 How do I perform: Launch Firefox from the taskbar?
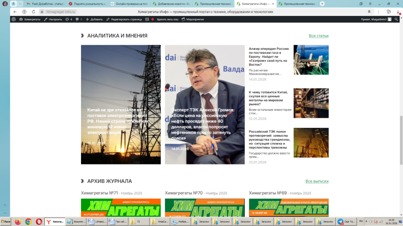[x=18, y=222]
